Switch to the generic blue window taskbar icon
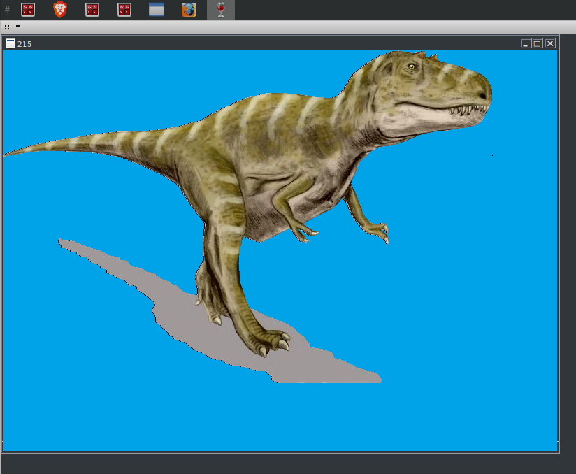The height and width of the screenshot is (474, 576). click(x=157, y=10)
